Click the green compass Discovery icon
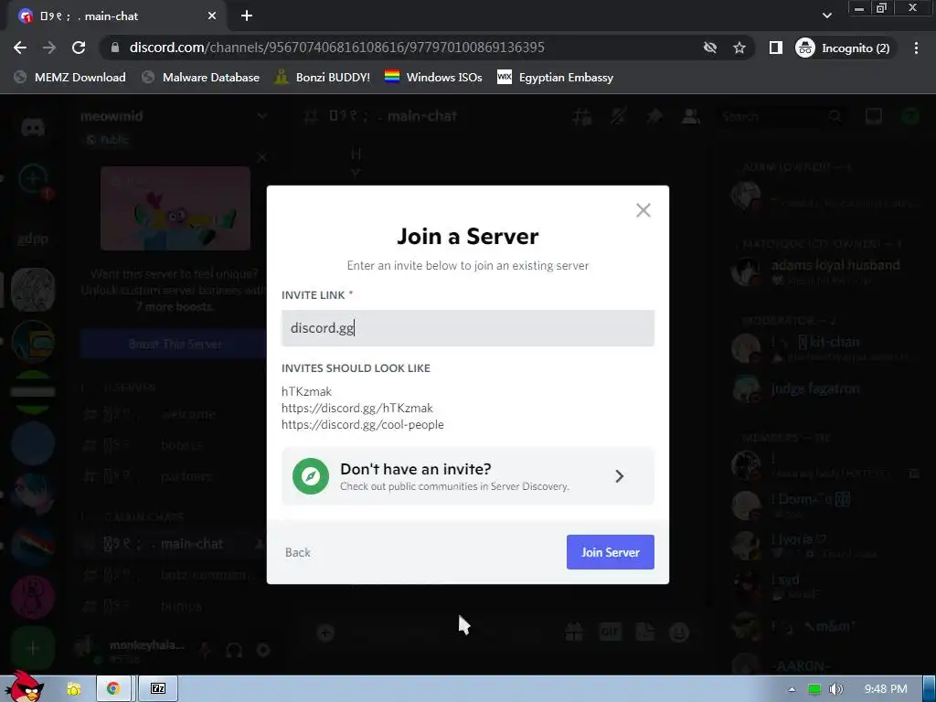The width and height of the screenshot is (936, 702). 311,476
